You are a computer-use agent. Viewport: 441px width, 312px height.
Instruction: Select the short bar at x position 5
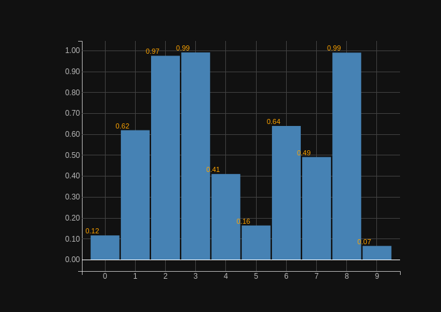coord(256,242)
